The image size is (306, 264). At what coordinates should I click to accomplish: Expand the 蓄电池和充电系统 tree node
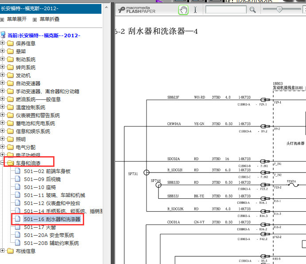(x=2, y=123)
